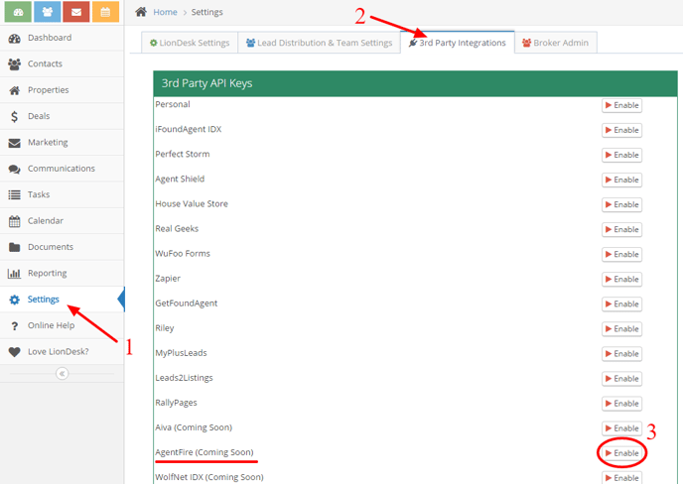Enable the Agent Shield integration

click(621, 180)
